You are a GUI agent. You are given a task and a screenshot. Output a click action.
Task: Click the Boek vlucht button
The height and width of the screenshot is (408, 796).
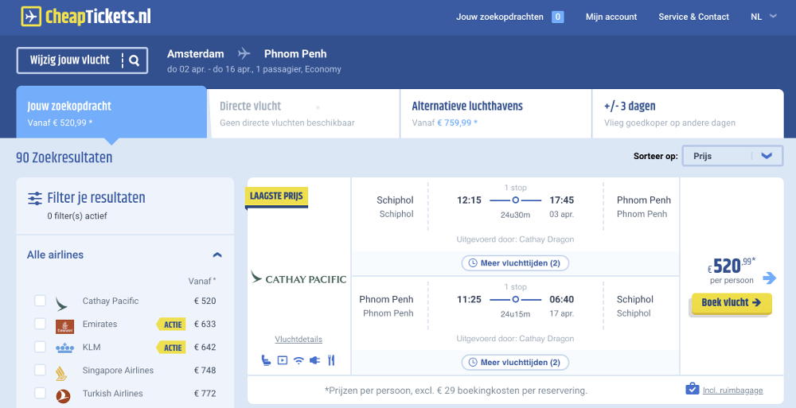(732, 303)
